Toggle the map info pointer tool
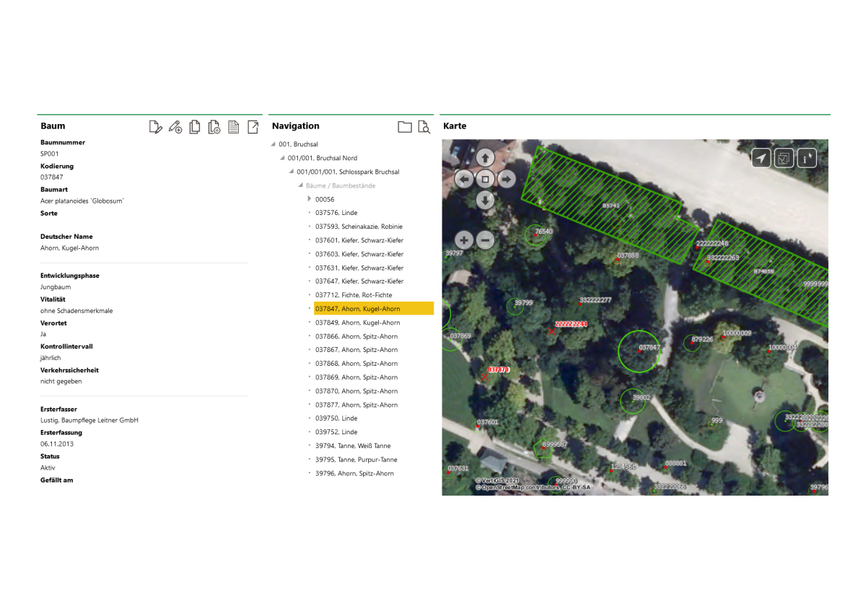This screenshot has width=866, height=606. [x=807, y=158]
